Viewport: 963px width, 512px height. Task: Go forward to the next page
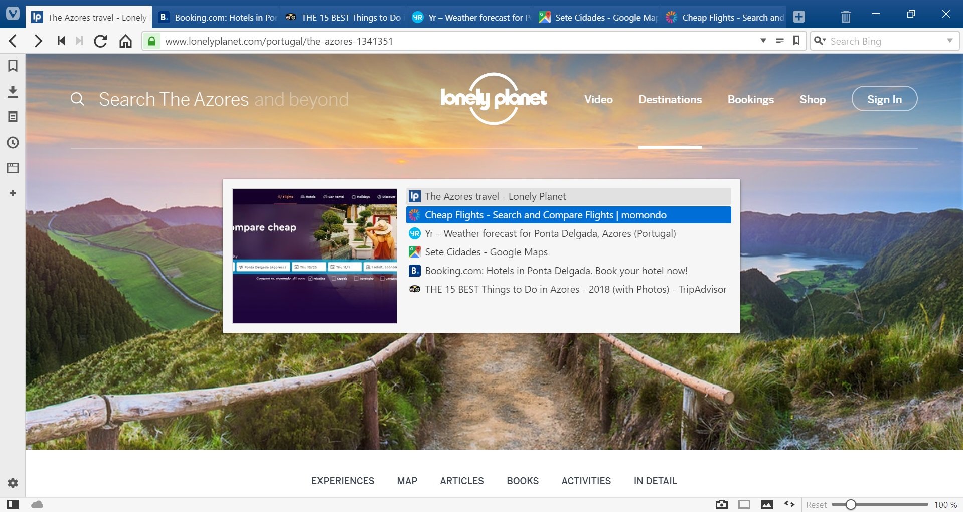(x=38, y=41)
